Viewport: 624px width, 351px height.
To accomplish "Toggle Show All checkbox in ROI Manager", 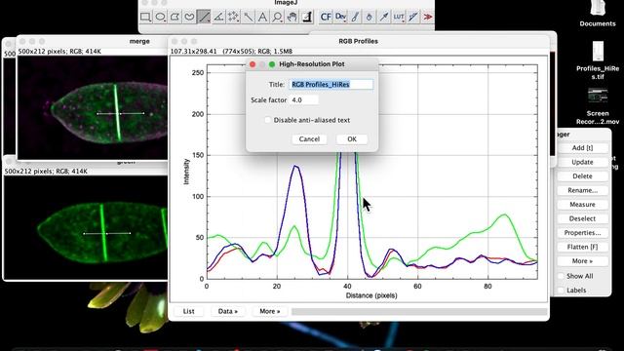I will click(x=561, y=276).
